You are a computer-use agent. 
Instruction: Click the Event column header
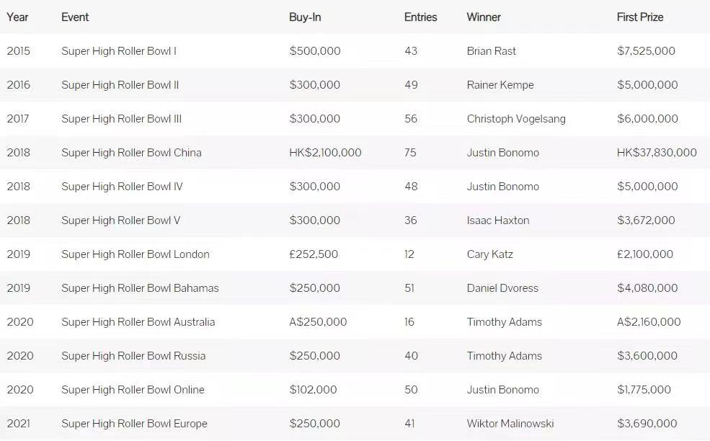75,17
